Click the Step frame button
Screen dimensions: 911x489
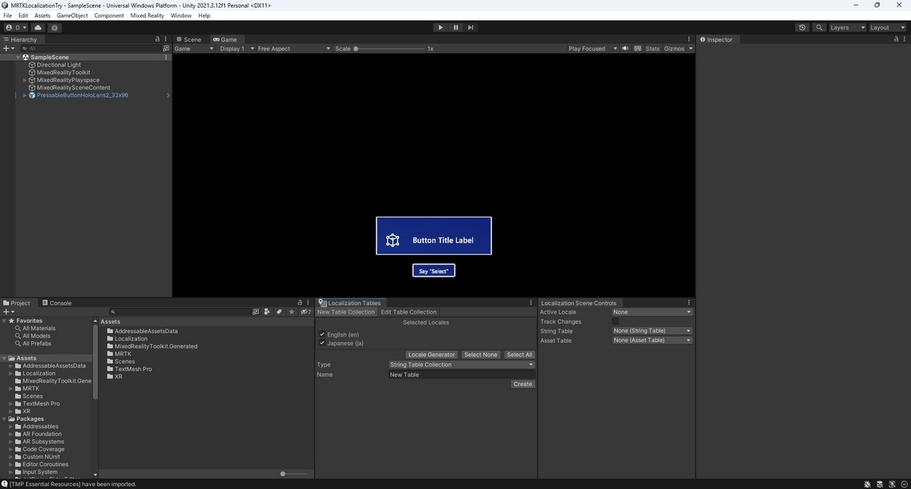pos(471,27)
